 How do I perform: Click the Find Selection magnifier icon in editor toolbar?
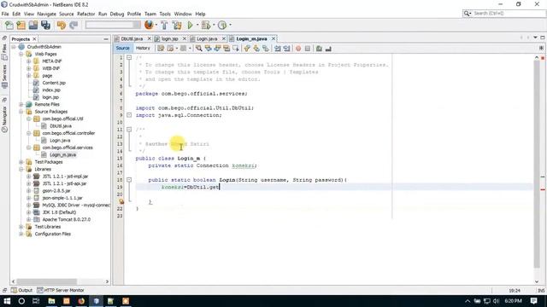199,49
